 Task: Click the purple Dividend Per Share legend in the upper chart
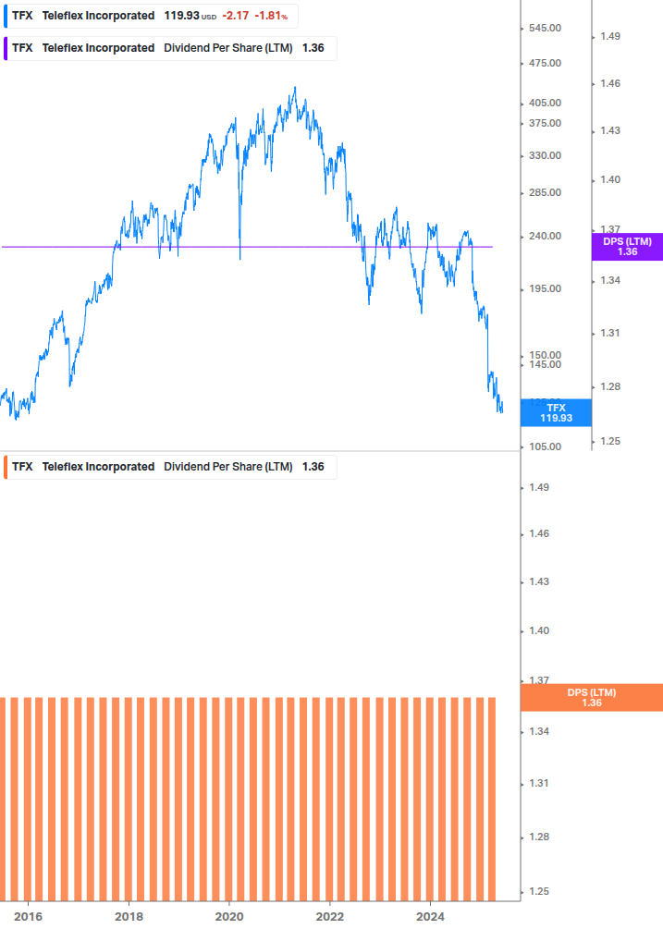click(x=170, y=48)
